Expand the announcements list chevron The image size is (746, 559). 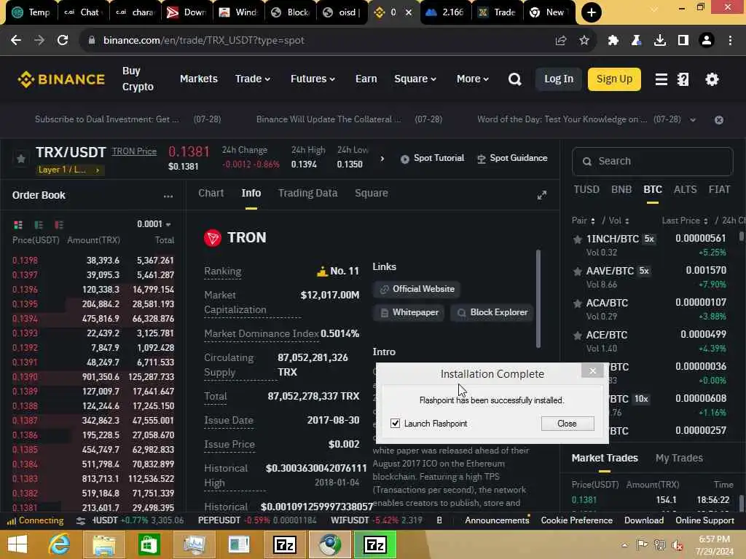(693, 120)
